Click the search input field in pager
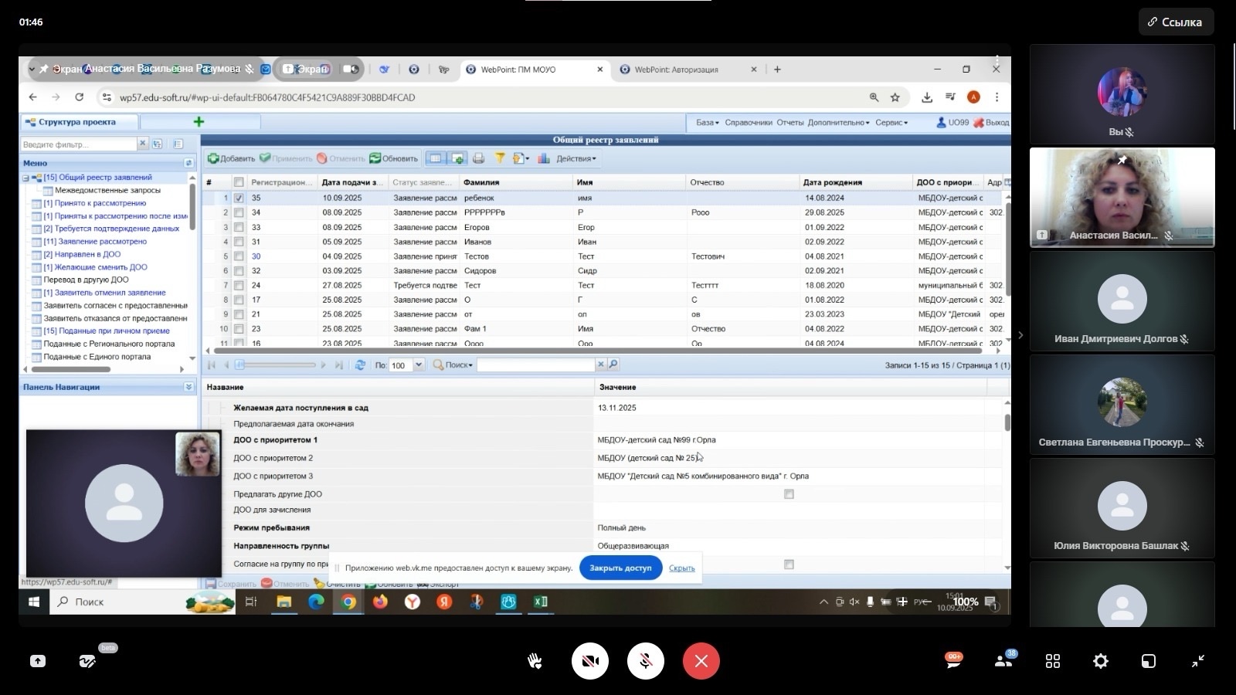The width and height of the screenshot is (1236, 695). pyautogui.click(x=535, y=364)
